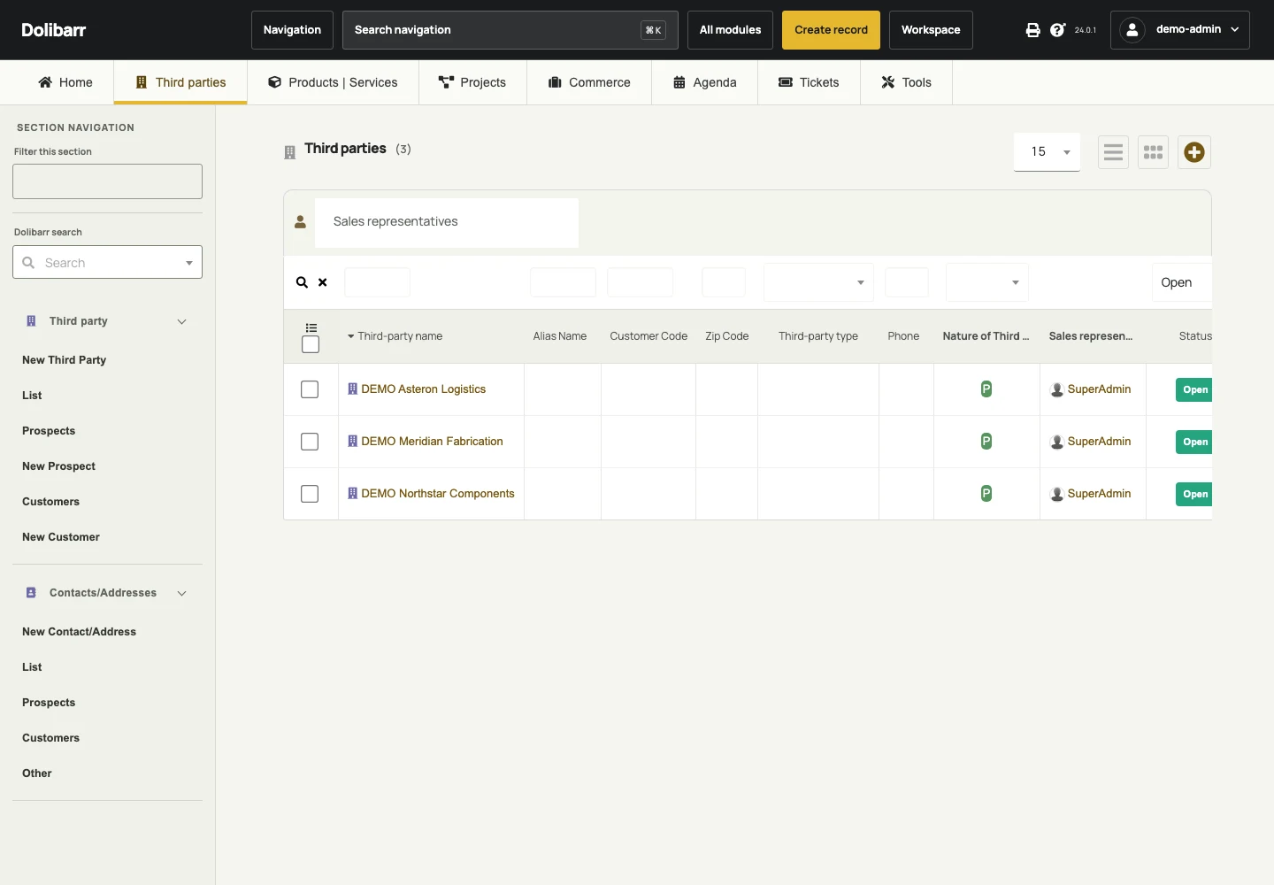Click prospect P badge for DEMO Meridian Fabrication
Screen dimensions: 1274x885
[986, 441]
